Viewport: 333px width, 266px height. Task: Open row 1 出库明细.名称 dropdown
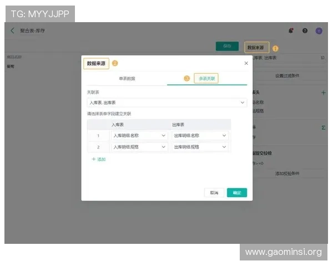pos(200,136)
